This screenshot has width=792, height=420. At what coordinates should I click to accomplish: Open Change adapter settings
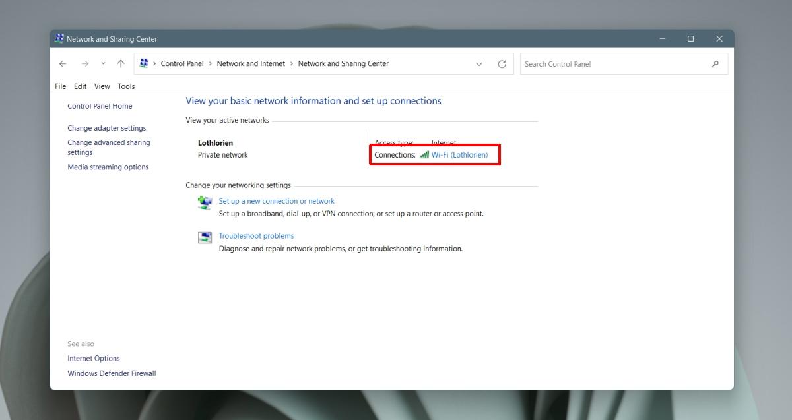tap(107, 128)
